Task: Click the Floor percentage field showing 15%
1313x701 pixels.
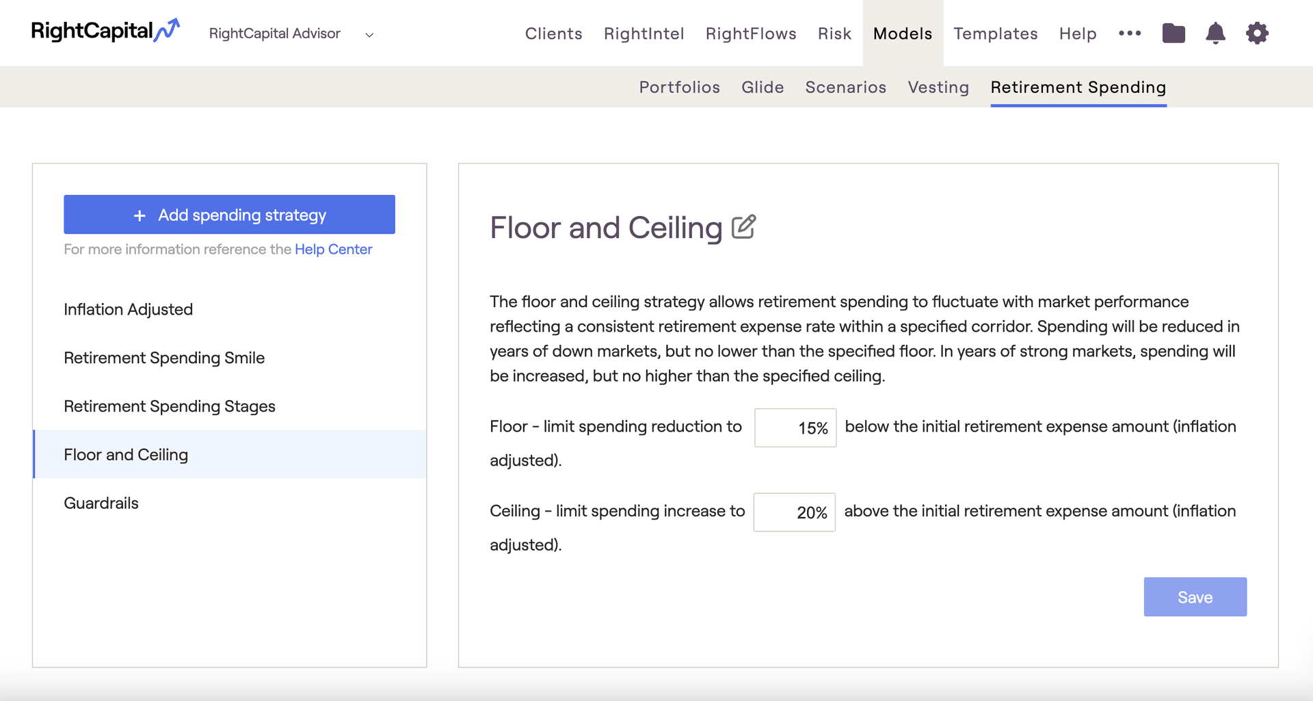Action: click(x=795, y=427)
